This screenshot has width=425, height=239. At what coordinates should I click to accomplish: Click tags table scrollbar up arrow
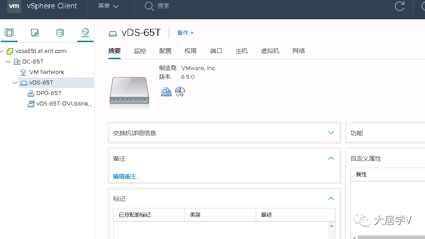pos(332,226)
